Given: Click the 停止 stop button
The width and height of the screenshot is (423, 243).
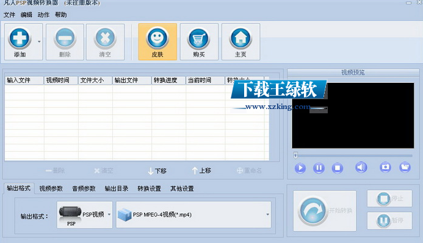Looking at the screenshot, I should pos(389,199).
